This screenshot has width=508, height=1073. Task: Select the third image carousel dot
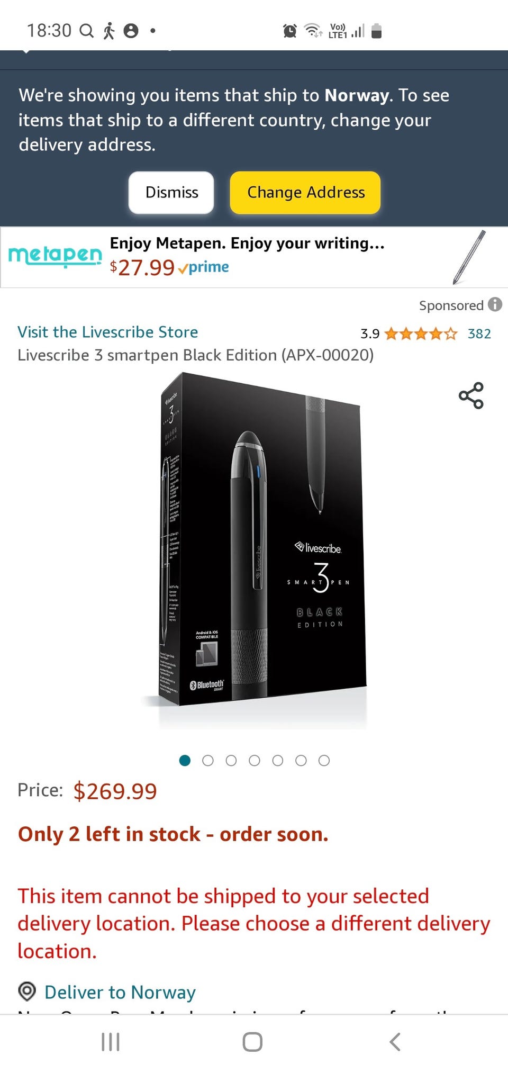coord(231,761)
